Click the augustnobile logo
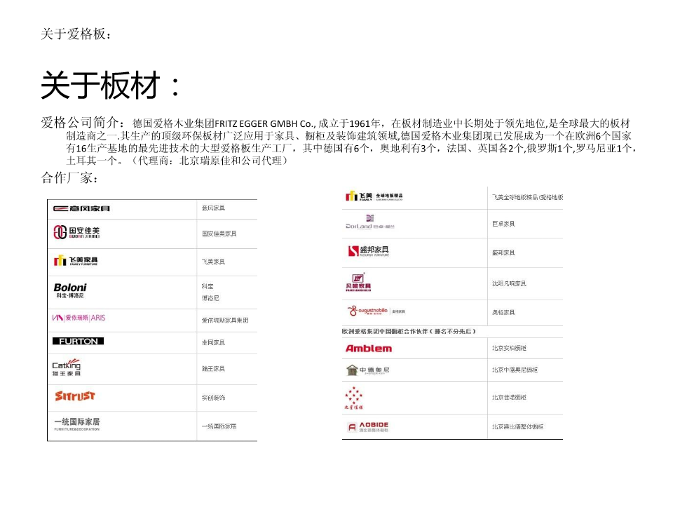The width and height of the screenshot is (673, 505). (376, 311)
